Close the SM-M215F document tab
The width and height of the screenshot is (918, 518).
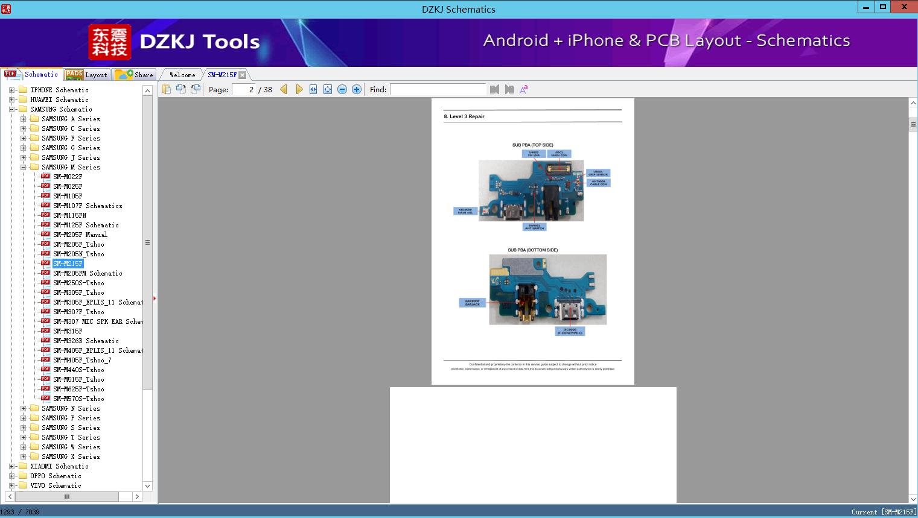coord(242,75)
